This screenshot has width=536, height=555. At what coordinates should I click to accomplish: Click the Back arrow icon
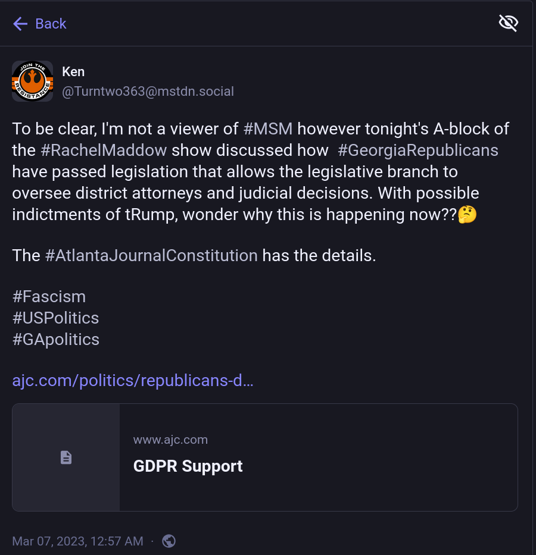(20, 24)
